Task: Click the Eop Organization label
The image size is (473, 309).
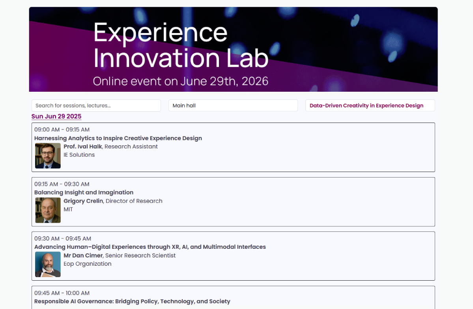Action: (x=88, y=264)
